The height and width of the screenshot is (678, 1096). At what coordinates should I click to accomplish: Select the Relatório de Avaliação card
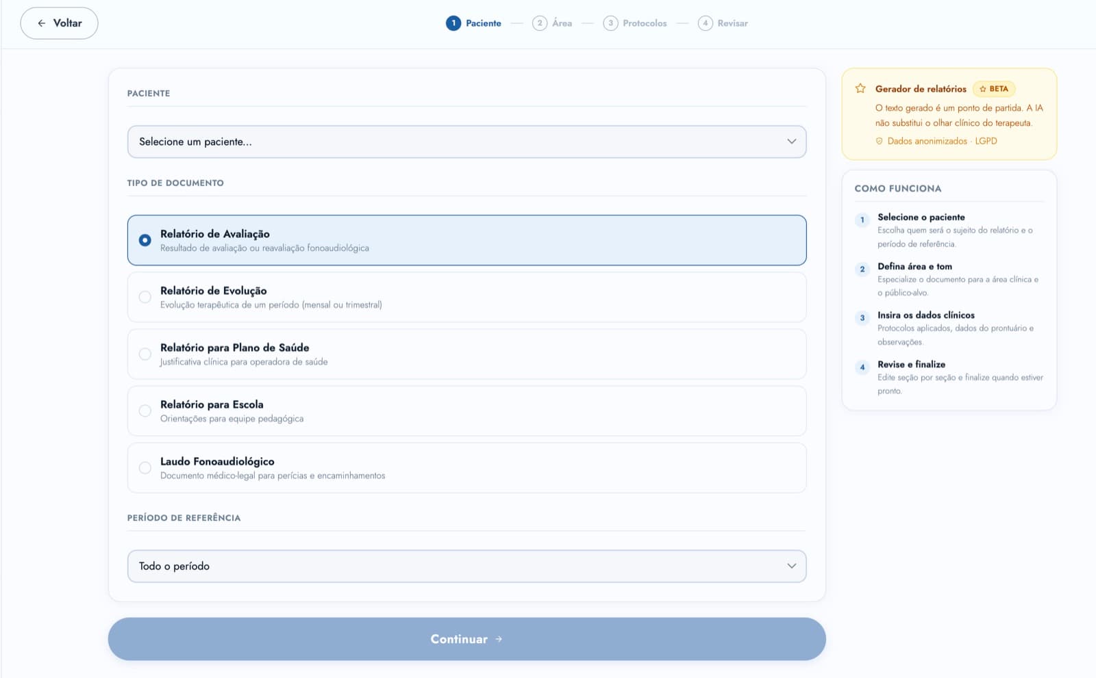click(466, 240)
